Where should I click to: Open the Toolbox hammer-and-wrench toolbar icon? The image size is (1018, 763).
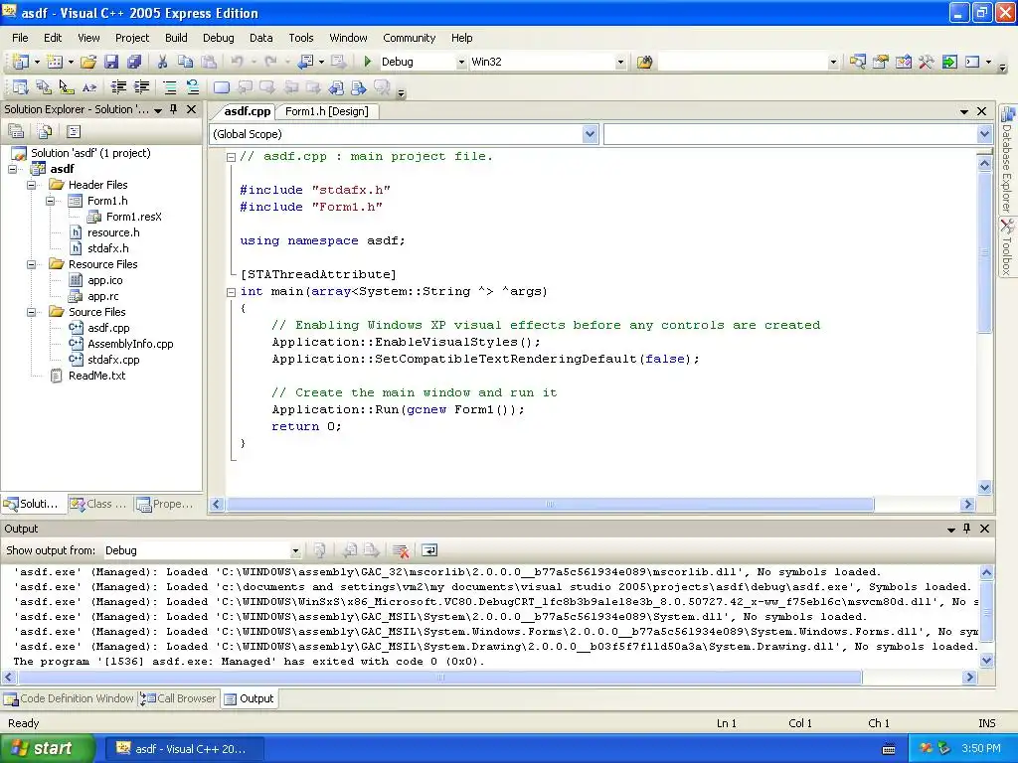tap(926, 62)
